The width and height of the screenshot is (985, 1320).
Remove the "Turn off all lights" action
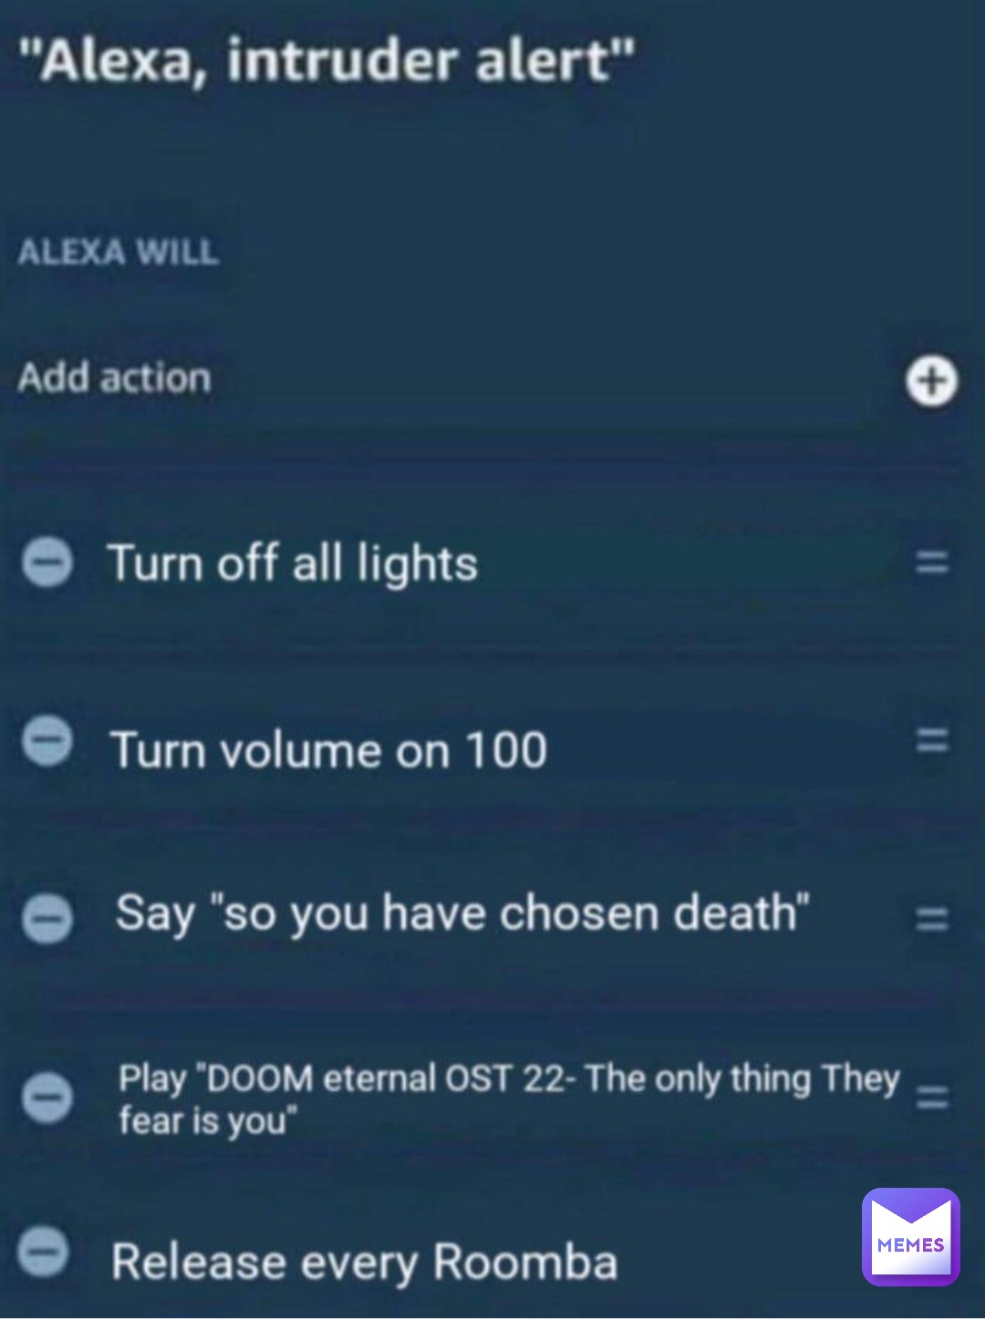tap(47, 562)
